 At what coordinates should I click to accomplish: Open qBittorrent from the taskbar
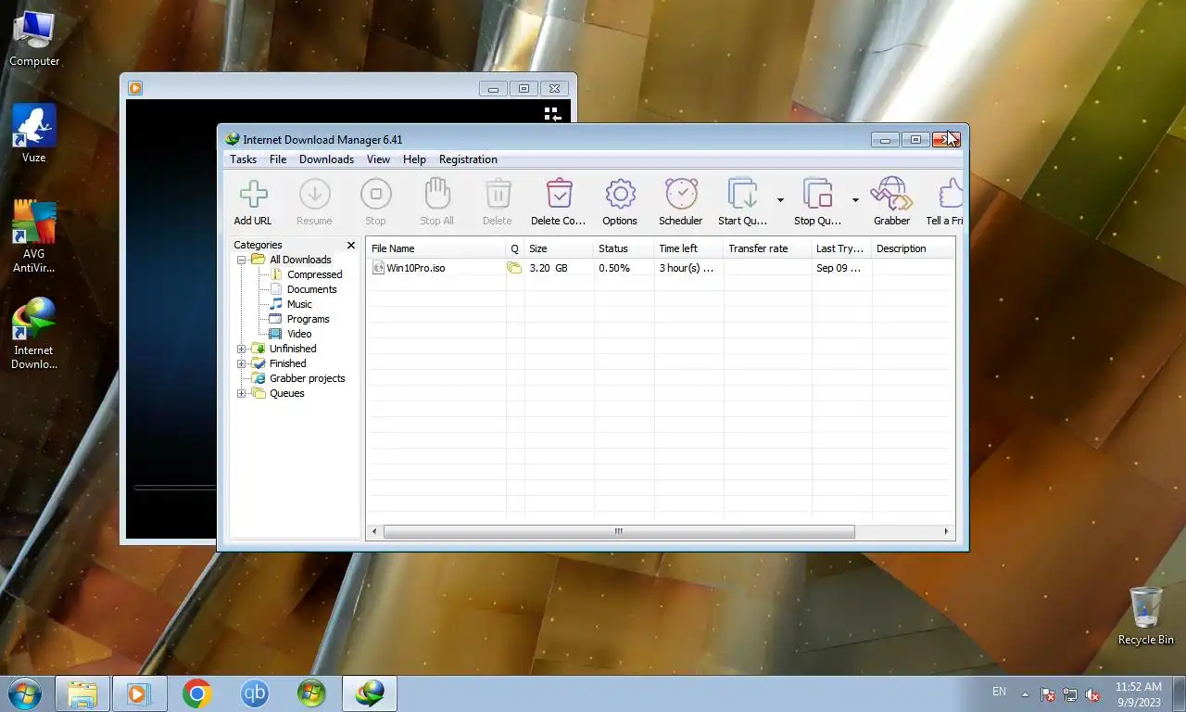coord(255,693)
